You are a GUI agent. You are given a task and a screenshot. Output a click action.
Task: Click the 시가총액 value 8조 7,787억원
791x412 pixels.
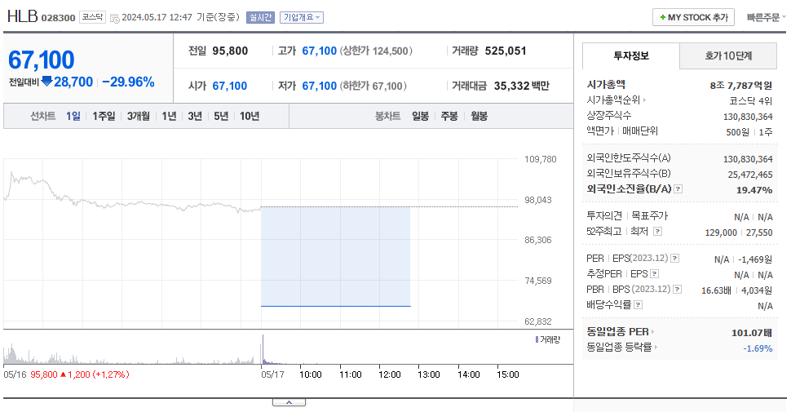[741, 86]
